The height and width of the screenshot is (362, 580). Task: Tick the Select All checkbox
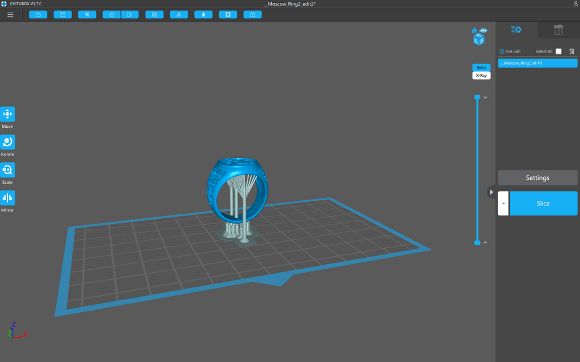(x=558, y=51)
